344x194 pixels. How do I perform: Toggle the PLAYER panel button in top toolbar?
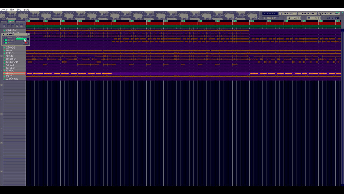[270, 14]
